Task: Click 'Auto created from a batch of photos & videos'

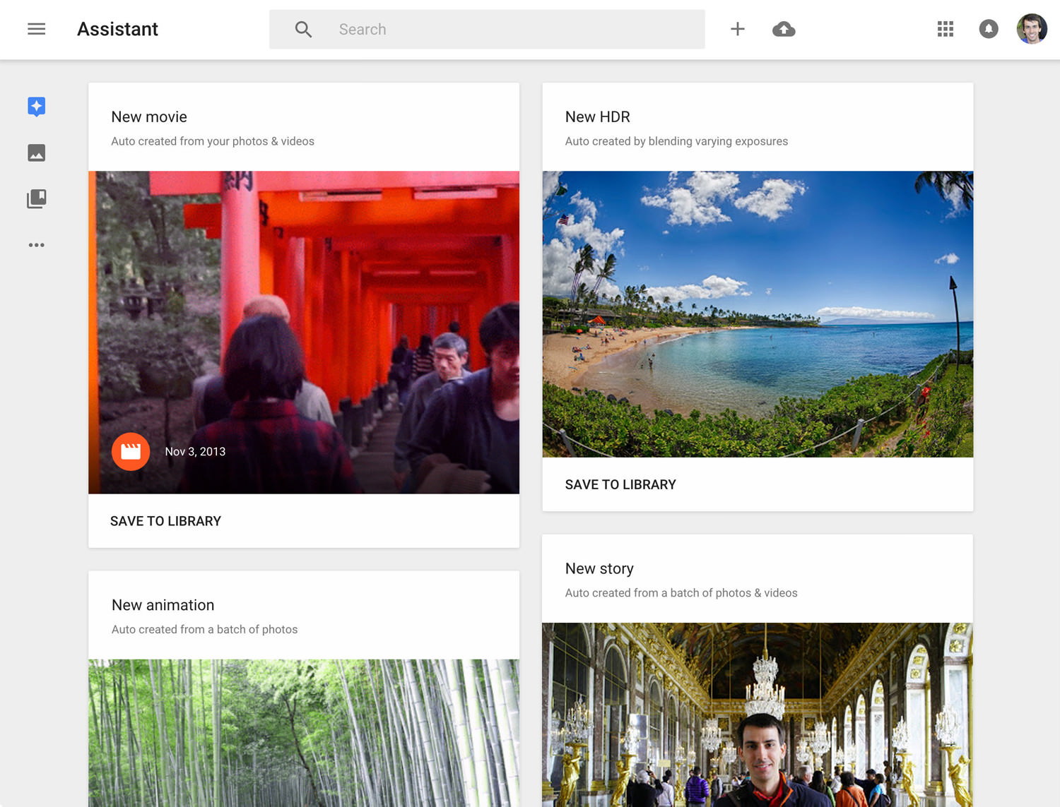Action: (x=681, y=593)
